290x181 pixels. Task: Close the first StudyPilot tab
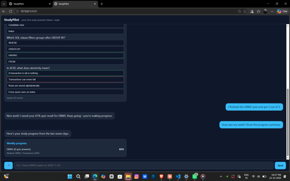[x=50, y=4]
